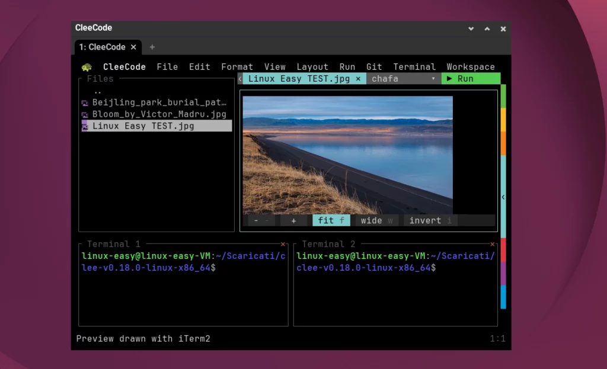Focus the Terminal 1 prompt
This screenshot has height=369, width=607.
183,262
